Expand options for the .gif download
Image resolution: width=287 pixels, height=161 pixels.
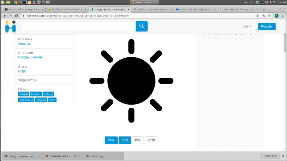(79, 156)
